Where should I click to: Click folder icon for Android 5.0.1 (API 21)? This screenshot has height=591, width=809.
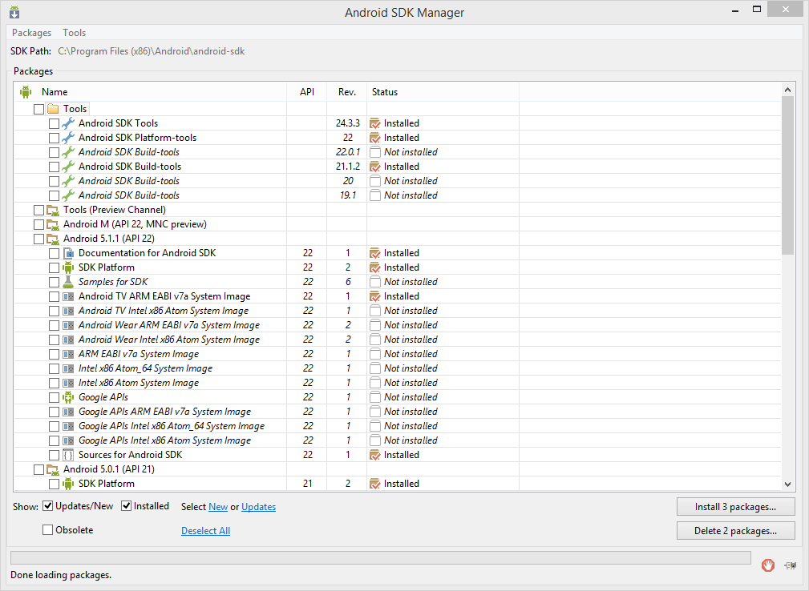coord(53,469)
